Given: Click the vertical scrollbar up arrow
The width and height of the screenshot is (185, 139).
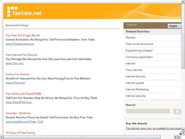Looking at the screenshot, I should coord(183,2).
